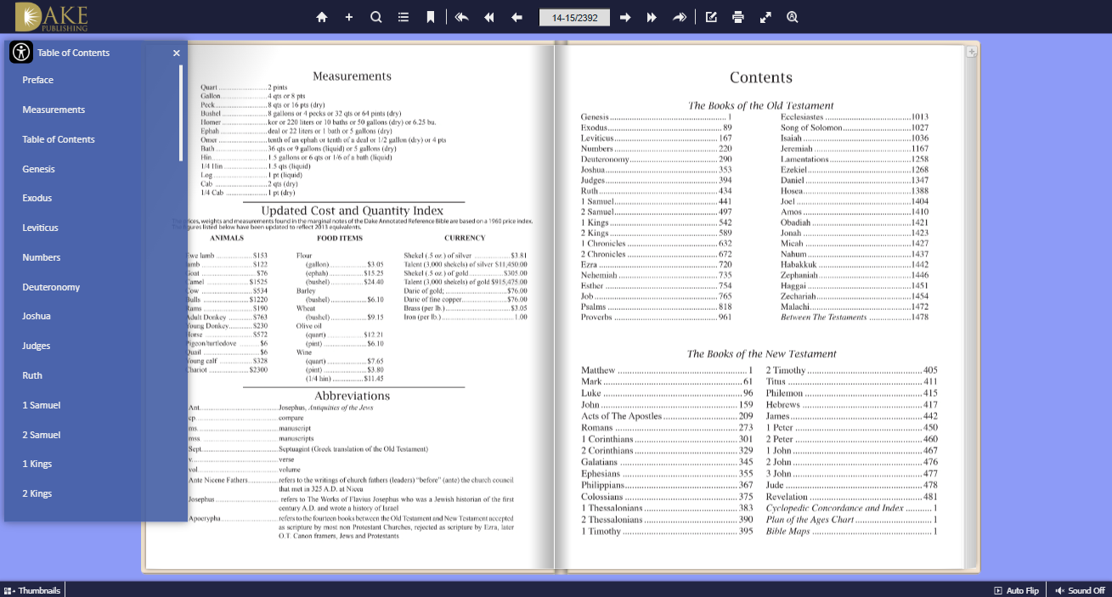Click the Table of Contents panel scrollbar
The width and height of the screenshot is (1112, 597).
point(181,113)
